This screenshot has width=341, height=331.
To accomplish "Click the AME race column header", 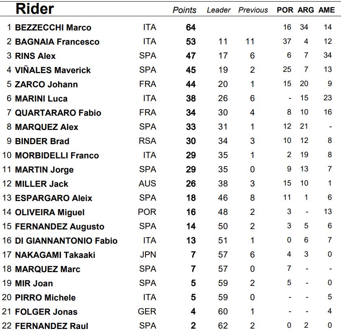I will pos(326,10).
